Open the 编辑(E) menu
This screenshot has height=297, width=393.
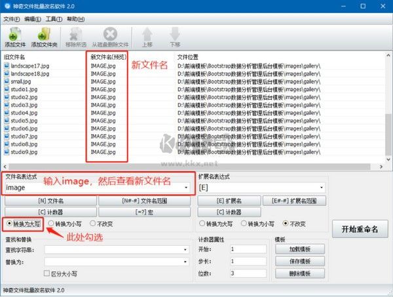click(33, 19)
